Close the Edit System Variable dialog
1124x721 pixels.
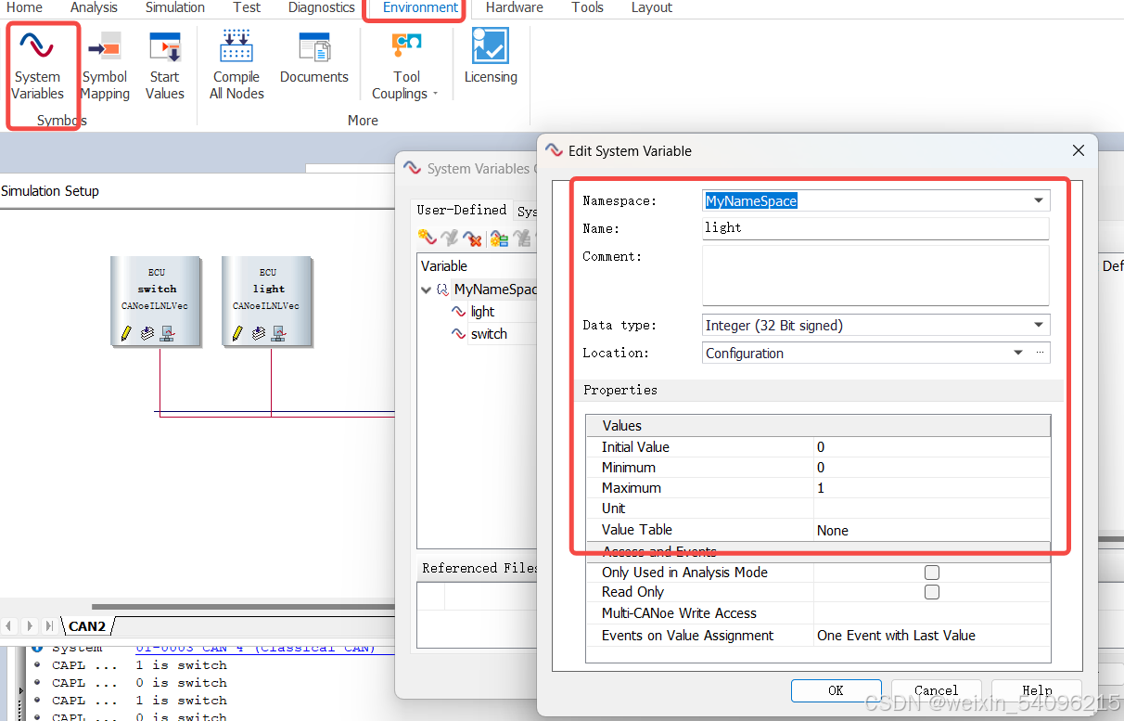1079,150
